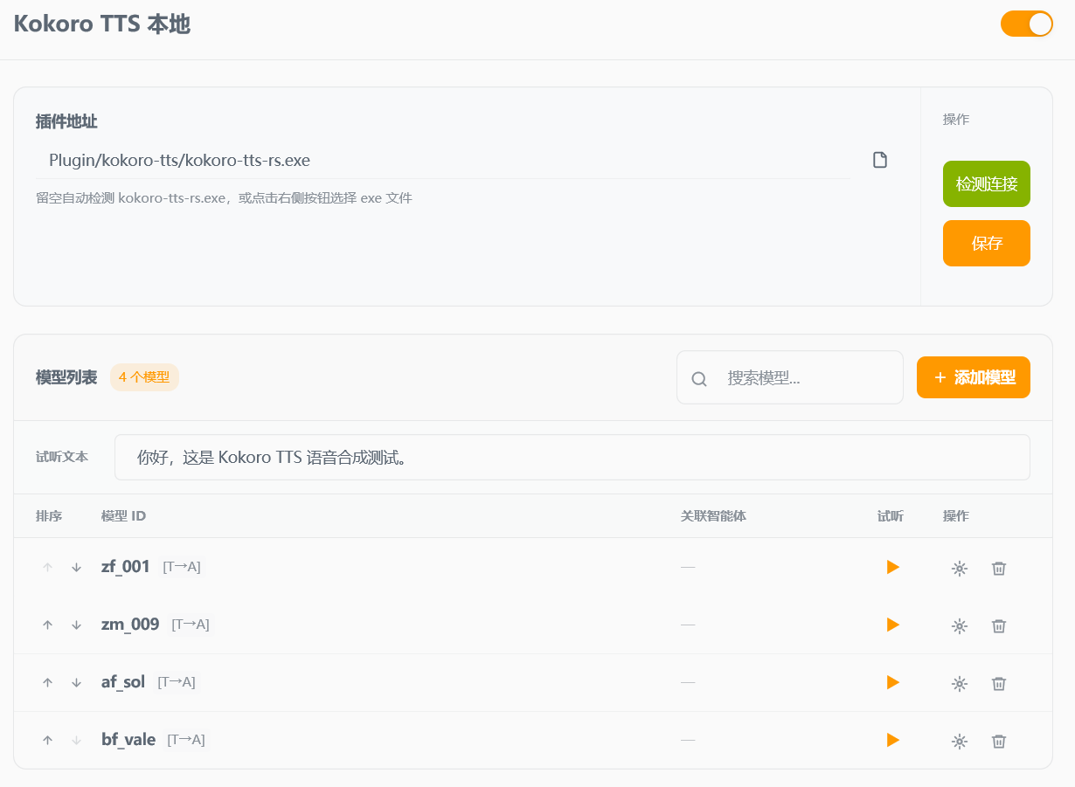Click the 4 个模型 count badge

coord(144,377)
